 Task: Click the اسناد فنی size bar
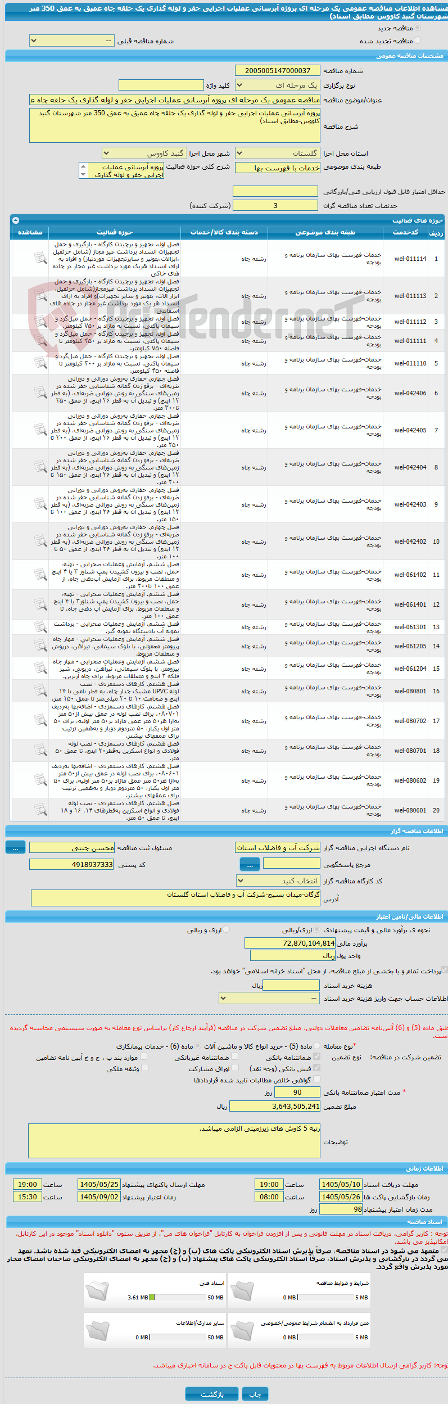178,1297
